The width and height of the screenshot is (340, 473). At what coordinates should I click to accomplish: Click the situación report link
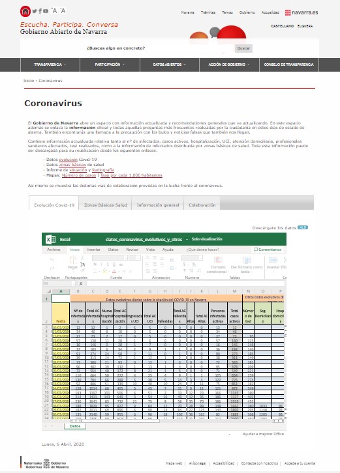pyautogui.click(x=78, y=170)
